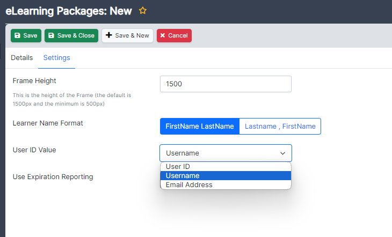Open the Details tab
The image size is (392, 237).
[x=22, y=58]
